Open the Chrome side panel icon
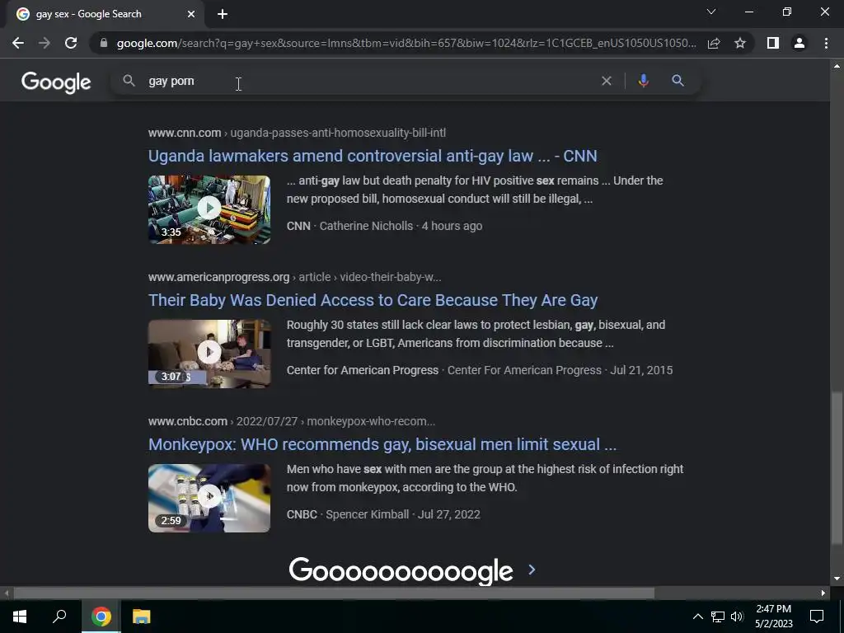Viewport: 844px width, 633px height. pyautogui.click(x=773, y=43)
